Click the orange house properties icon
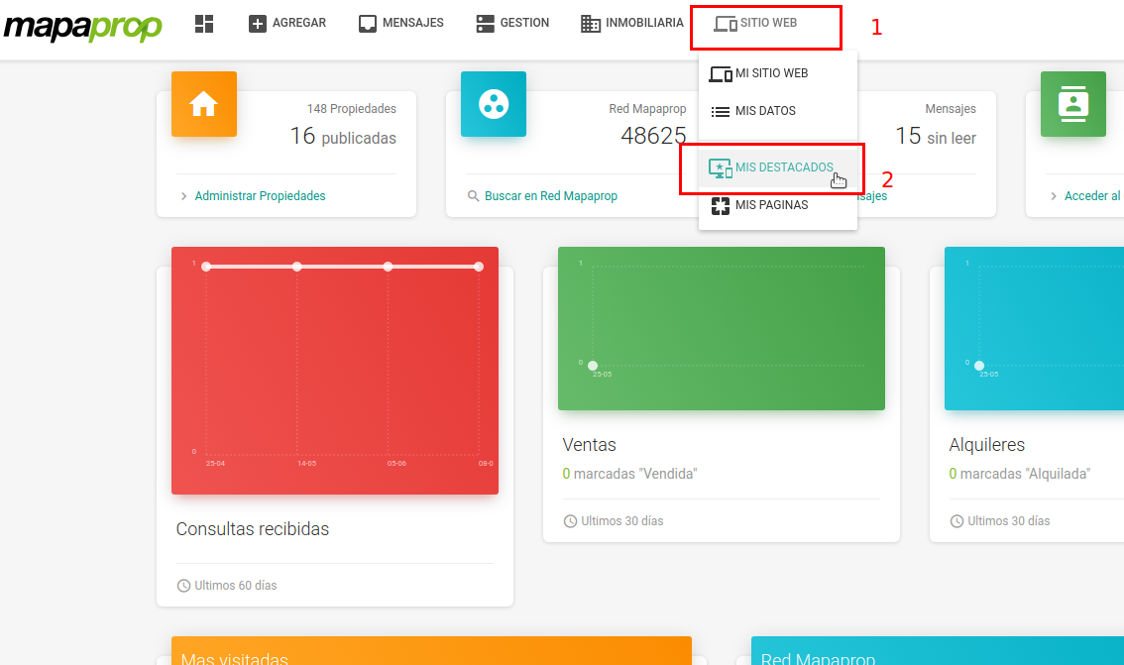Screen dimensions: 1124x665 click(x=204, y=104)
